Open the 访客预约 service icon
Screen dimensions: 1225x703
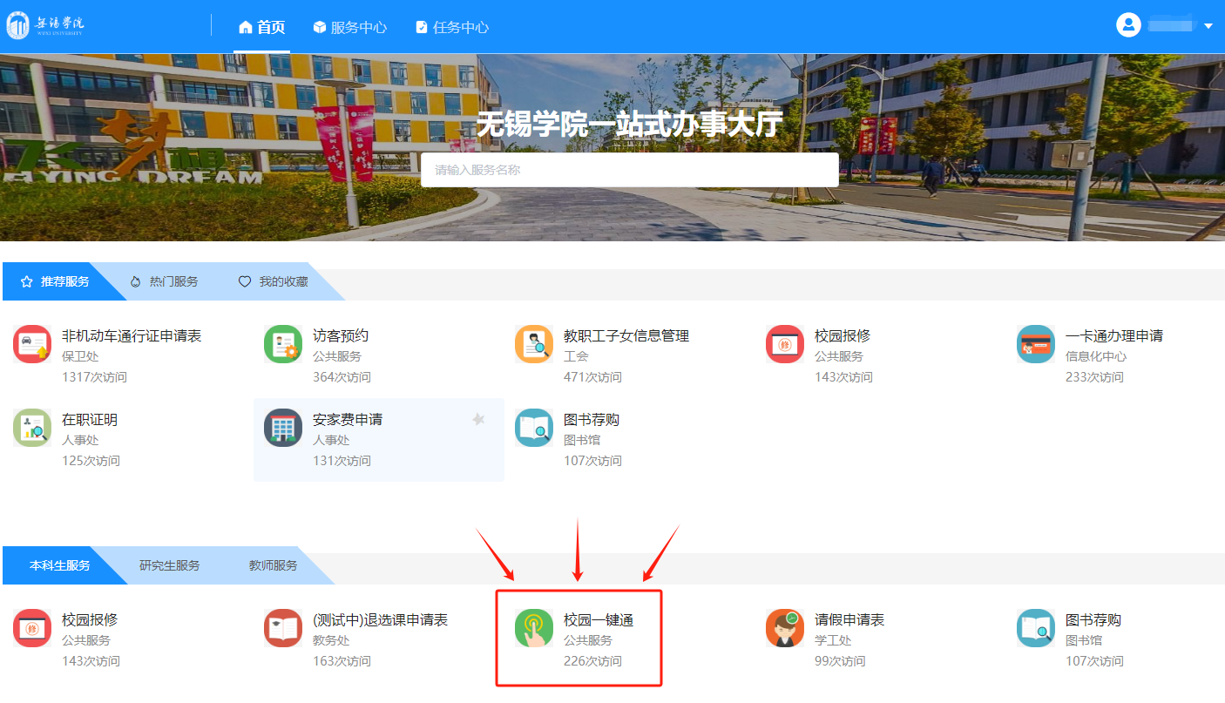coord(283,344)
